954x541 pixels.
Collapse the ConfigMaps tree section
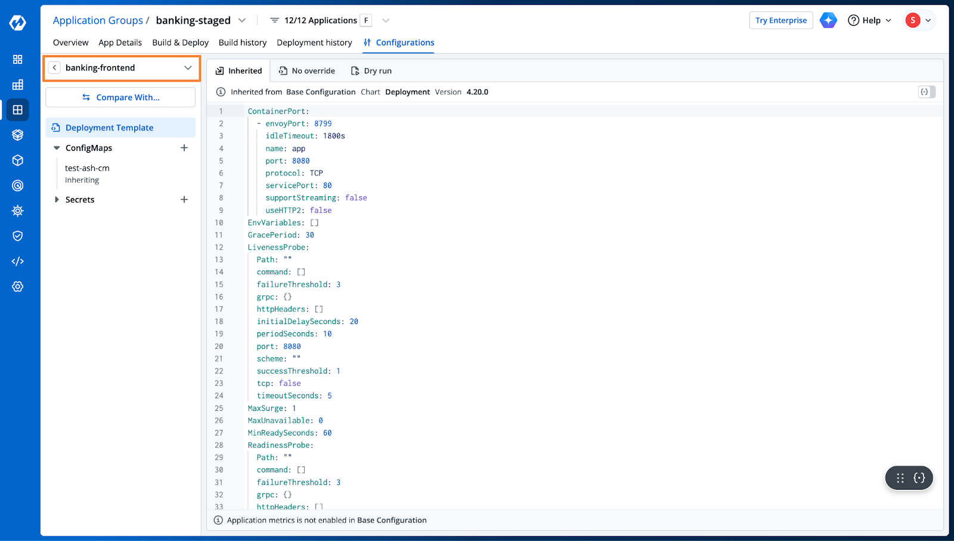pos(57,148)
